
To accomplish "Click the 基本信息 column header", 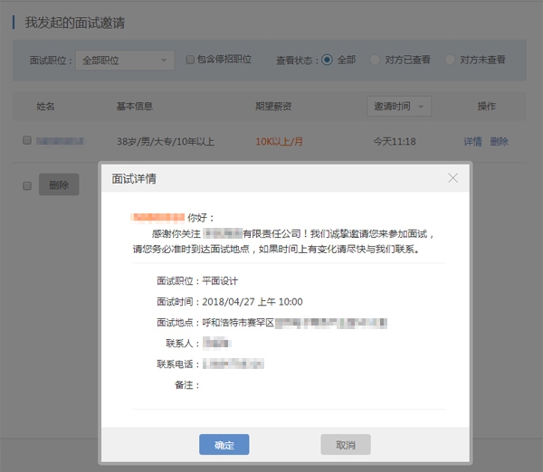I will click(135, 107).
